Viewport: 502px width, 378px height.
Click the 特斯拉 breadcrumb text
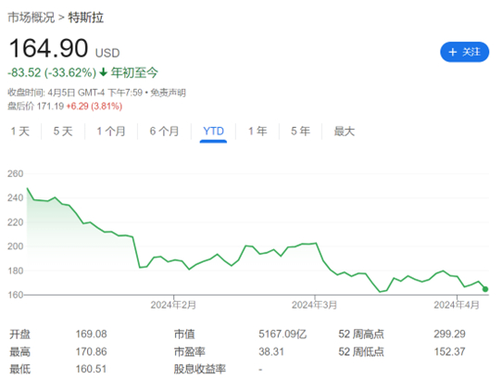point(86,18)
